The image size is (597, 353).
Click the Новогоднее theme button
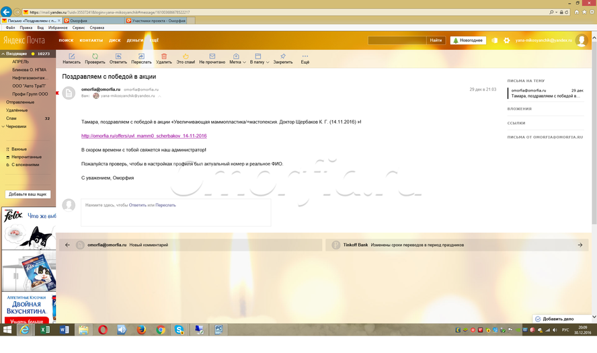(468, 40)
